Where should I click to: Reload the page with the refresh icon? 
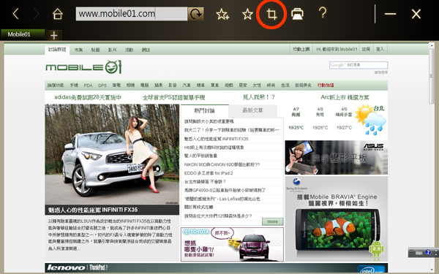pyautogui.click(x=195, y=14)
